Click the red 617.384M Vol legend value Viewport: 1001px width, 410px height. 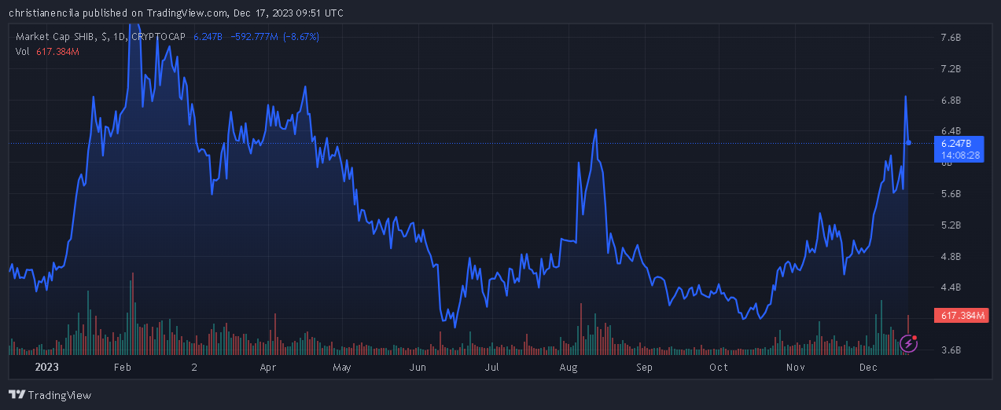click(57, 51)
